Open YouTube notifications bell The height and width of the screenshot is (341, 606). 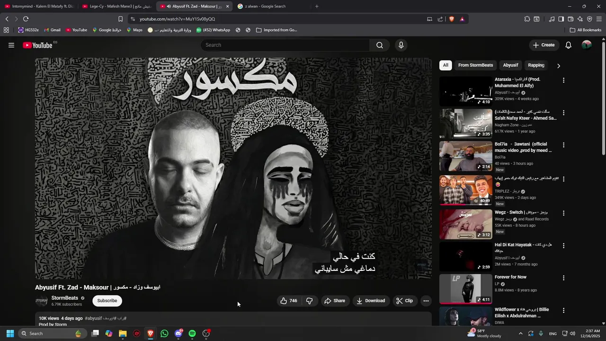coord(569,45)
